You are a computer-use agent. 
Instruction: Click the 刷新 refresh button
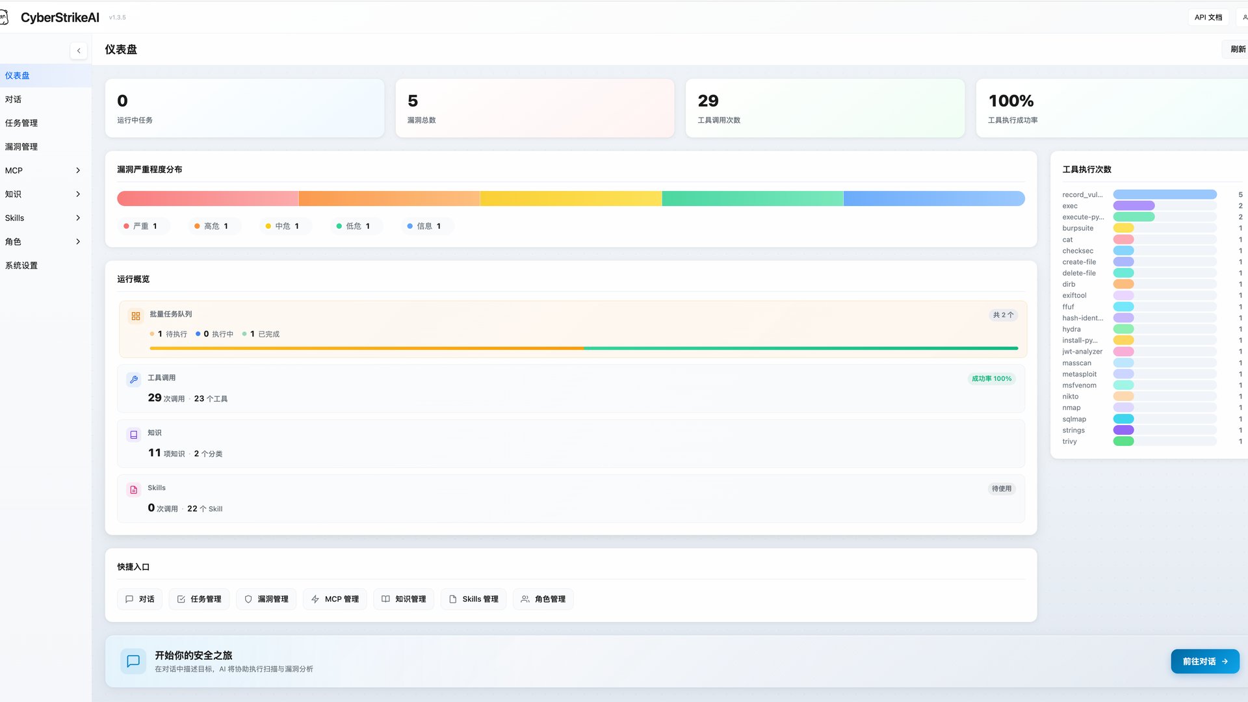tap(1237, 49)
